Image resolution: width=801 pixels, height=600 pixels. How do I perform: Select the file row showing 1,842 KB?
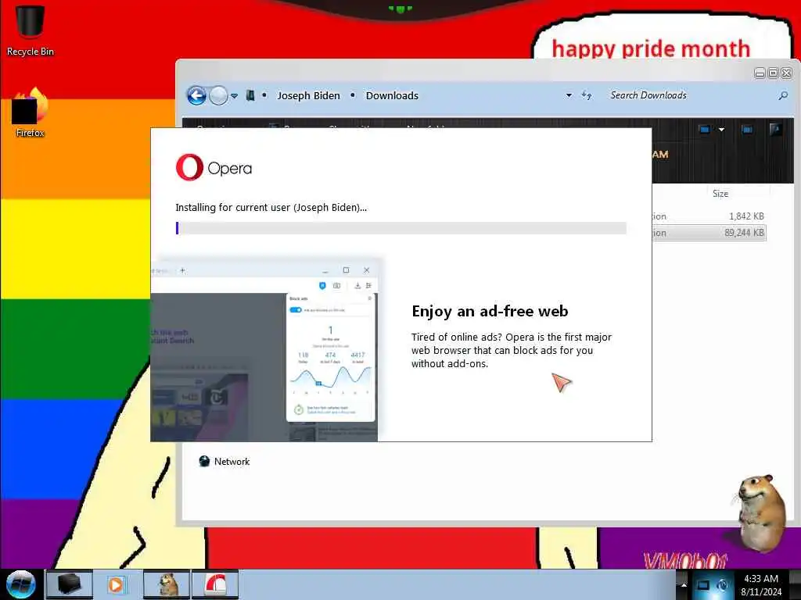pos(709,216)
